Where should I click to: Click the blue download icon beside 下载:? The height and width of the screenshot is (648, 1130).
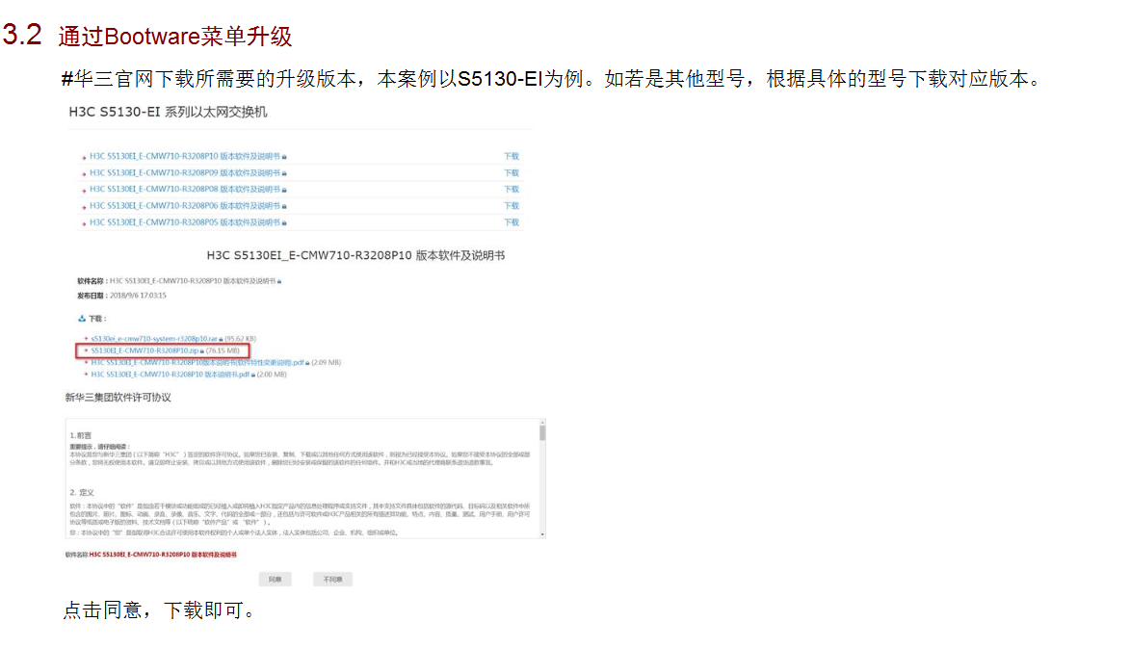(x=82, y=319)
